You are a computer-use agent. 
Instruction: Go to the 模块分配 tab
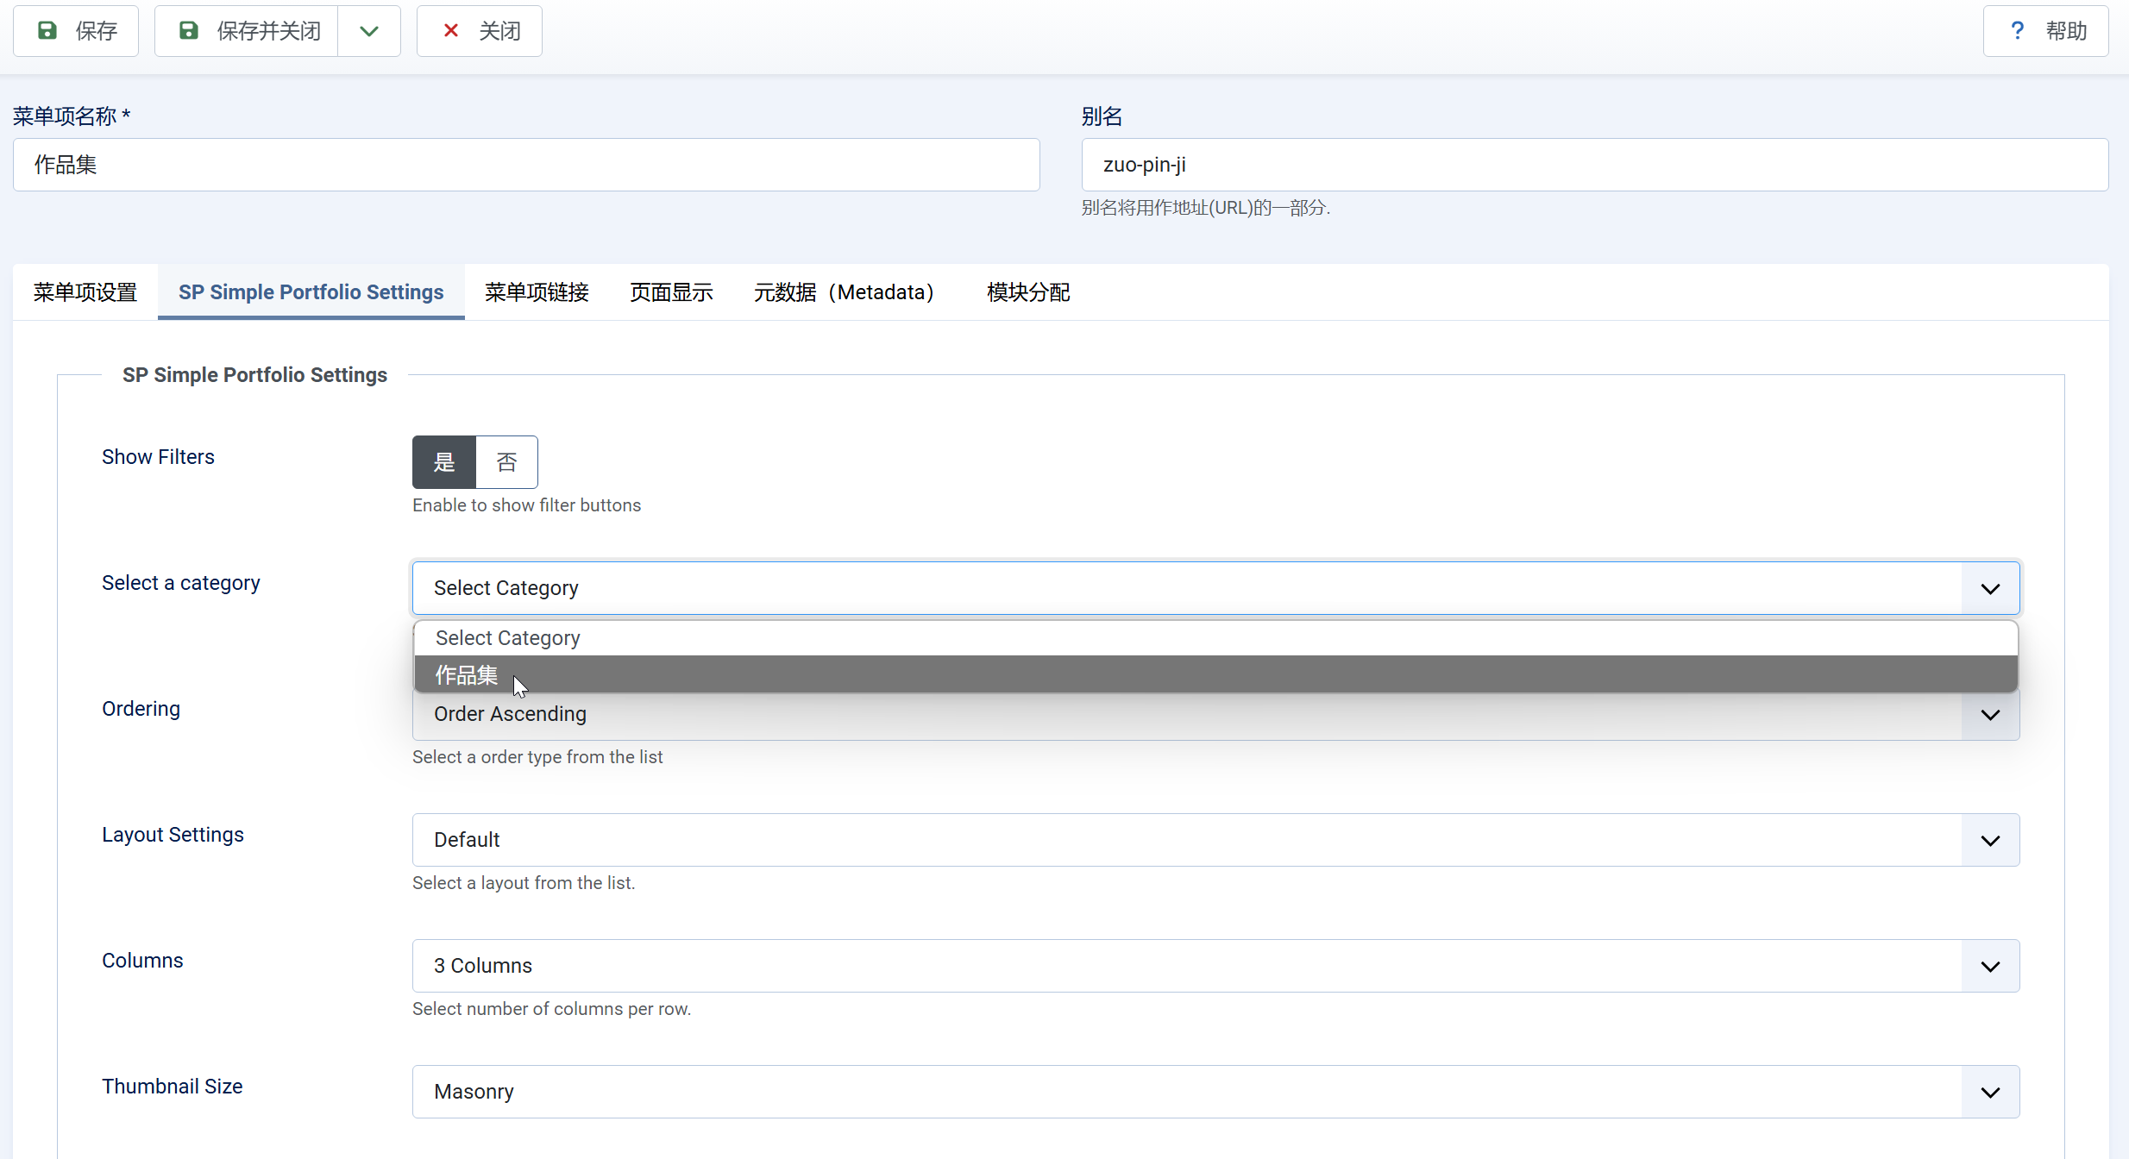[x=1028, y=292]
